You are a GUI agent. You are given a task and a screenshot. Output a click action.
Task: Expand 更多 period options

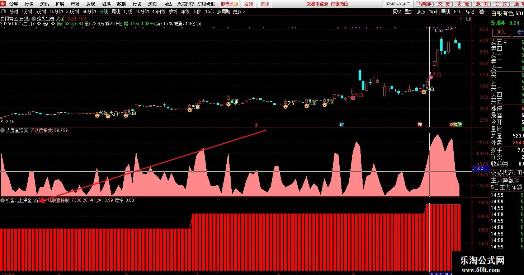[x=239, y=11]
